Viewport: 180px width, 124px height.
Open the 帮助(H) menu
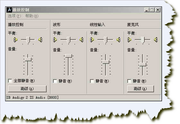32,16
